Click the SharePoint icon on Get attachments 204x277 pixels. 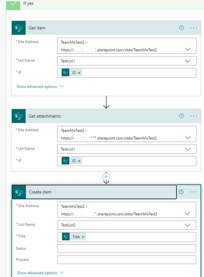(x=19, y=116)
